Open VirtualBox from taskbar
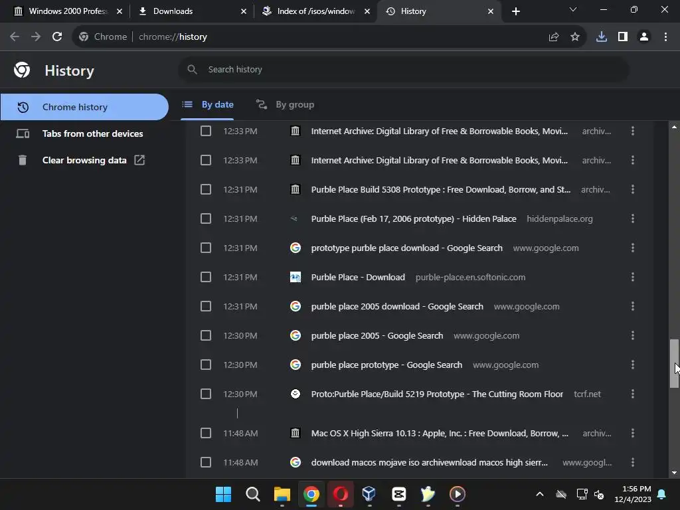Screen dimensions: 680x510 369,494
